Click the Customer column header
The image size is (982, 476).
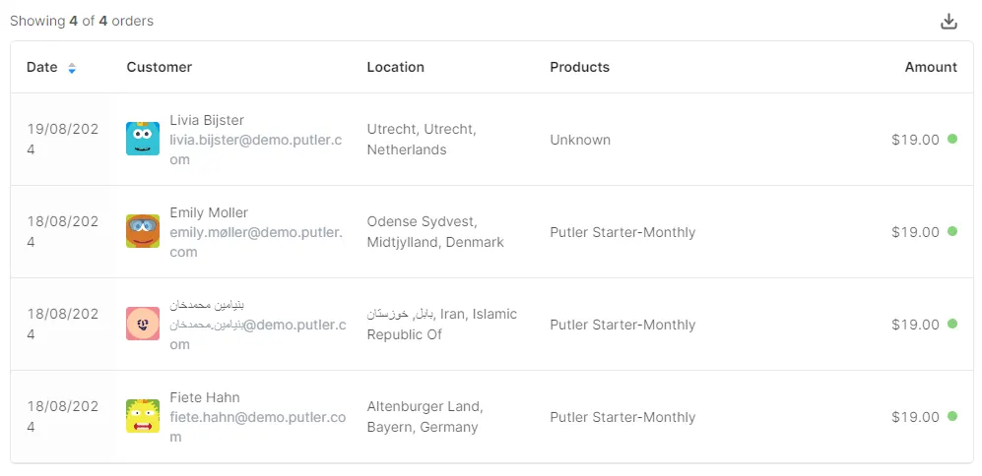click(x=160, y=67)
